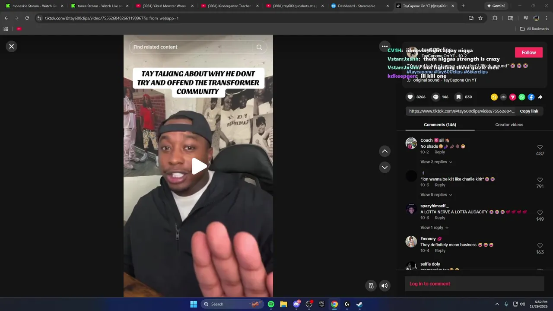553x311 pixels.
Task: Open Epic Games Launcher from taskbar
Action: (x=321, y=304)
